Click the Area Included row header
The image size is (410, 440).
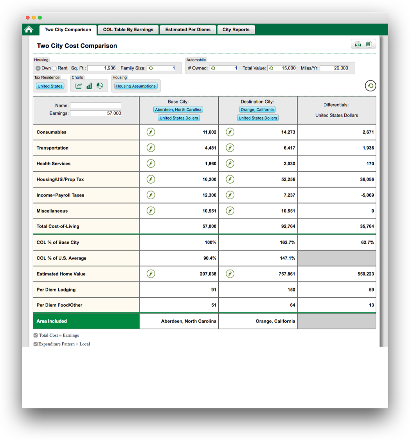pyautogui.click(x=86, y=321)
